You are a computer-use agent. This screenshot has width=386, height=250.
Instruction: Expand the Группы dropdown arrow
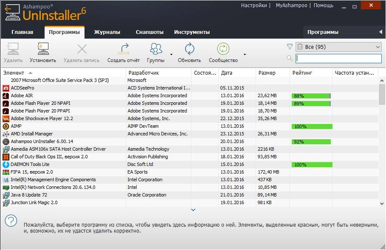point(171,54)
